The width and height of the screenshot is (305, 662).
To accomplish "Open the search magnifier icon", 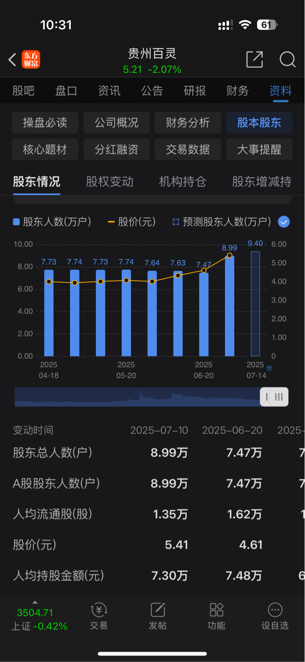I will [288, 59].
